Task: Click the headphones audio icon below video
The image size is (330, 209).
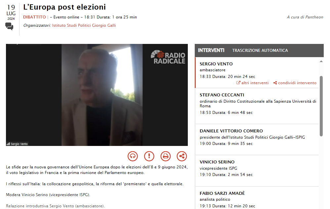Action: pos(133,156)
